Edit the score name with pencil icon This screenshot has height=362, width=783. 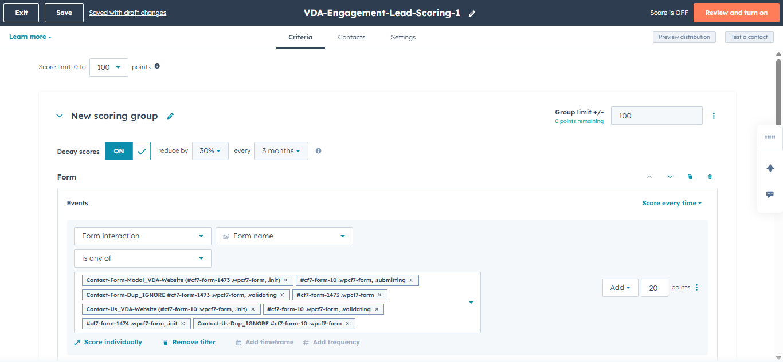[472, 13]
